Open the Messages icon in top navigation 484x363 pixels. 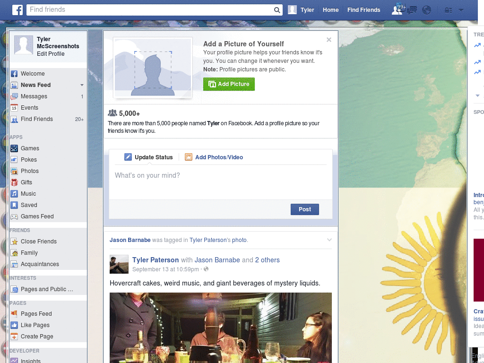click(x=412, y=9)
